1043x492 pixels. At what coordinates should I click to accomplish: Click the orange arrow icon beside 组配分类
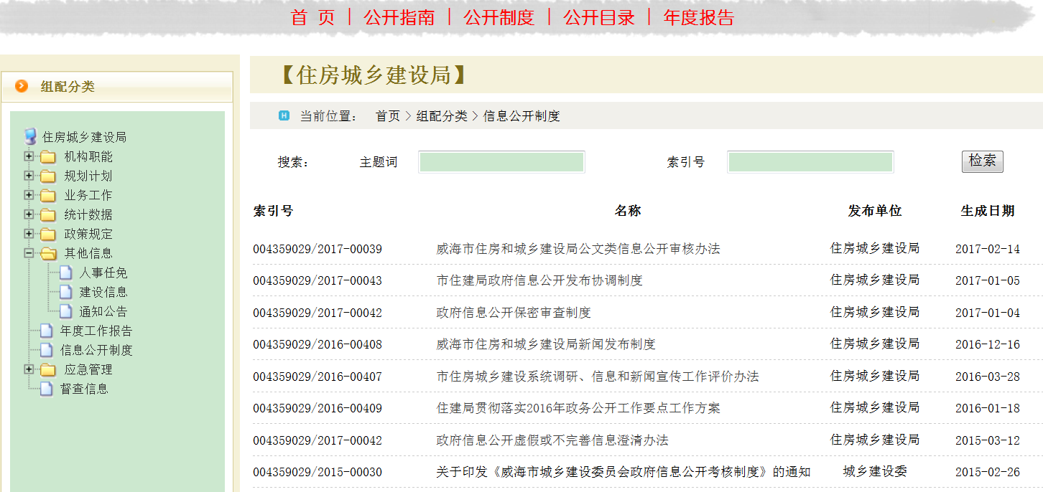click(x=22, y=87)
